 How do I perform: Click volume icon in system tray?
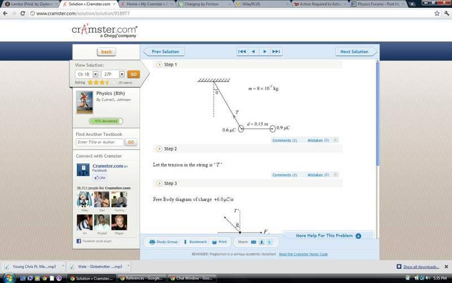(429, 278)
